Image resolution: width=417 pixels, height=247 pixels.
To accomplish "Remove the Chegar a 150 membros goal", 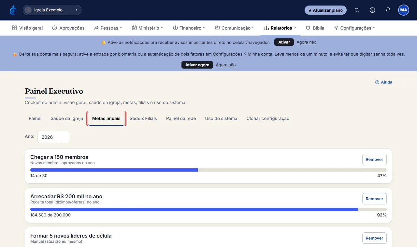I will (374, 160).
